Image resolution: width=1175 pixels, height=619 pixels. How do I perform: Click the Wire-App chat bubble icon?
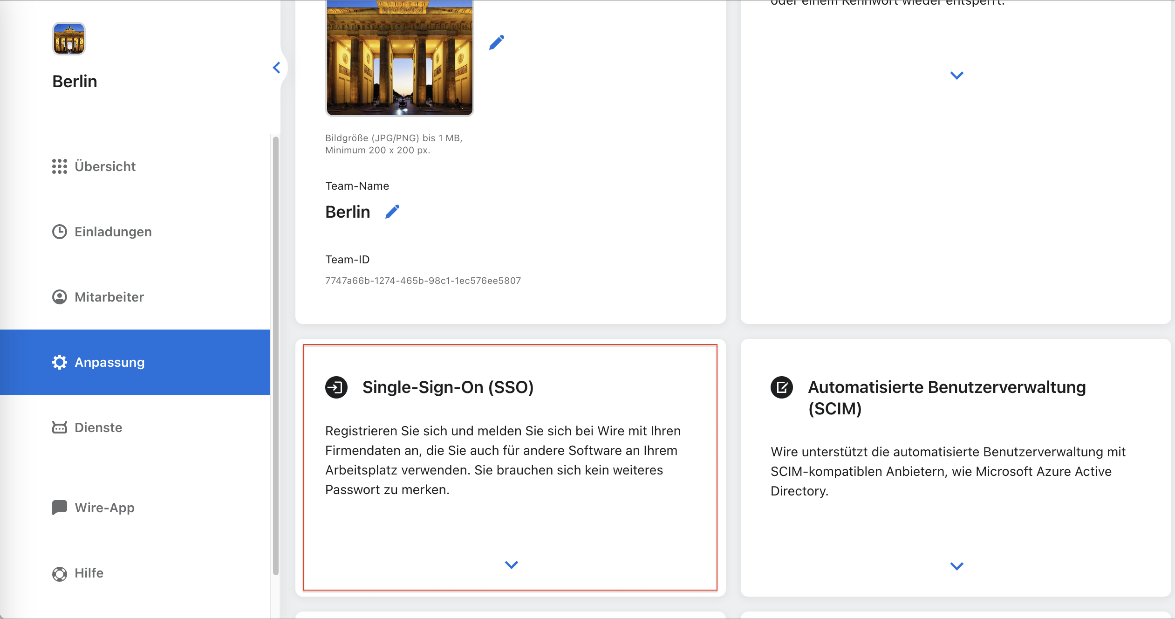pyautogui.click(x=60, y=508)
